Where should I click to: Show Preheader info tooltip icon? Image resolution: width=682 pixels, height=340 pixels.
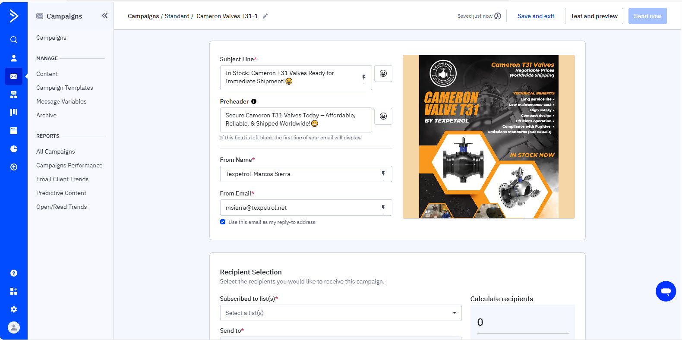[254, 101]
